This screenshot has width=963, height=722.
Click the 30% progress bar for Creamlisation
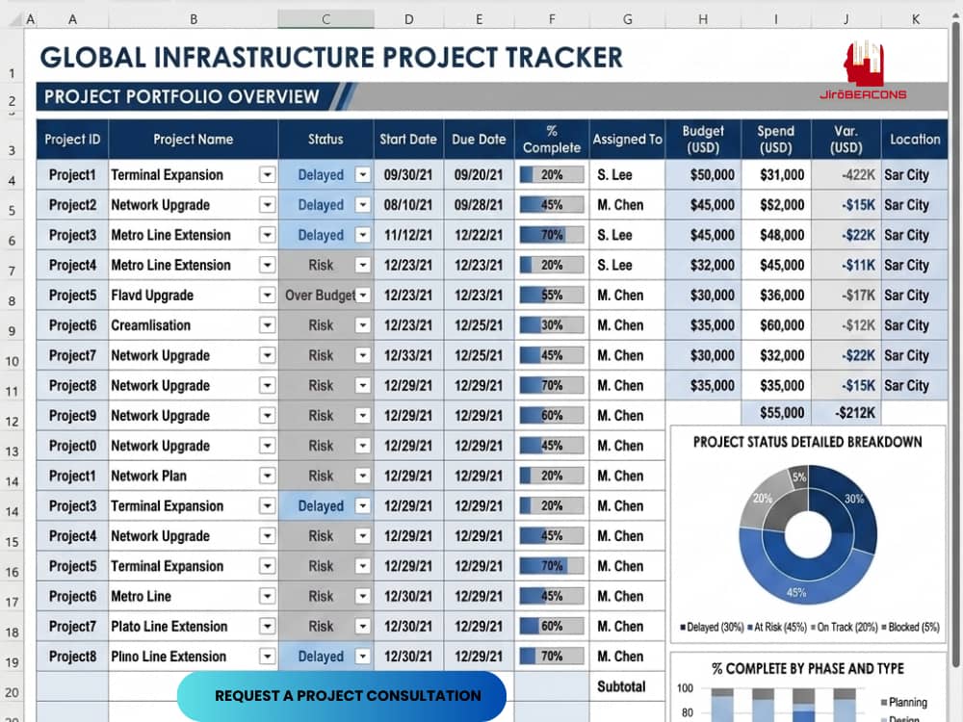point(552,325)
